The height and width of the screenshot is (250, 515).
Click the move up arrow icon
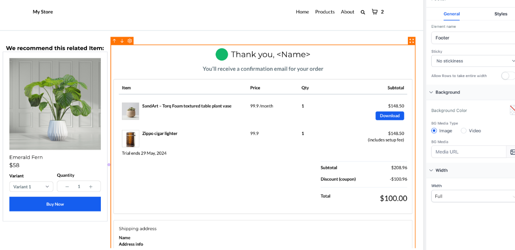[x=114, y=41]
